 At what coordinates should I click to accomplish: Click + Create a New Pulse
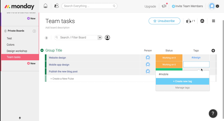[x=62, y=79]
